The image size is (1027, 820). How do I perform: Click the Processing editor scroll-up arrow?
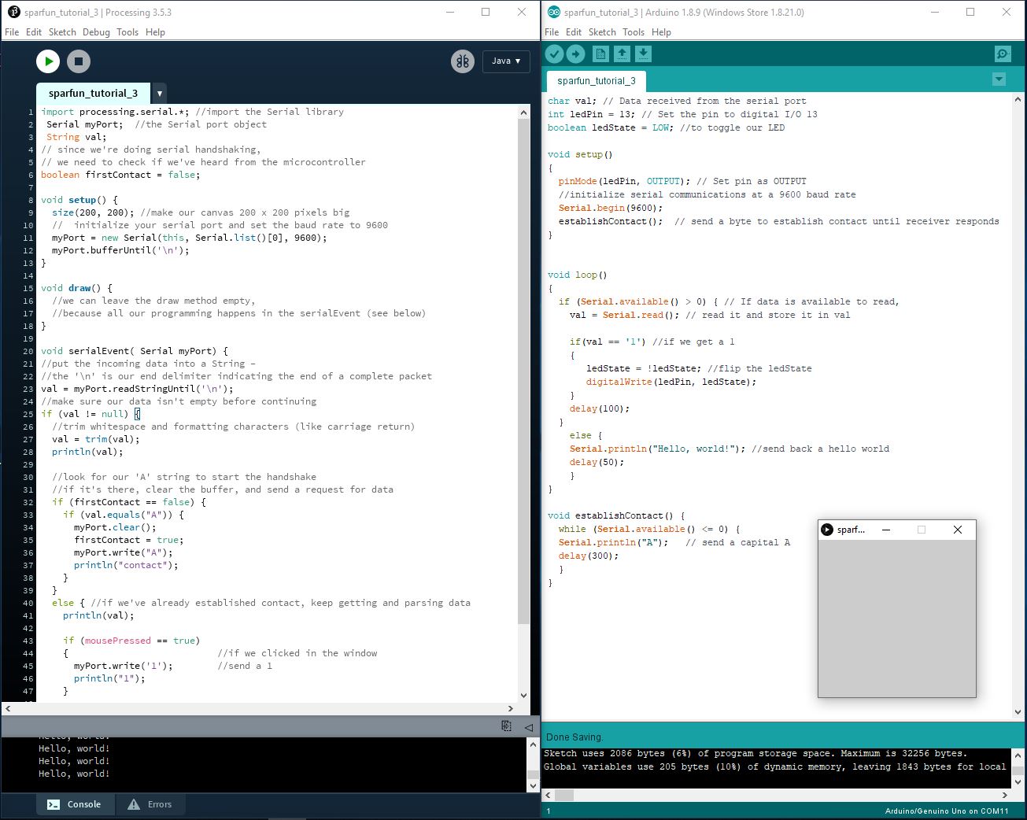coord(524,113)
